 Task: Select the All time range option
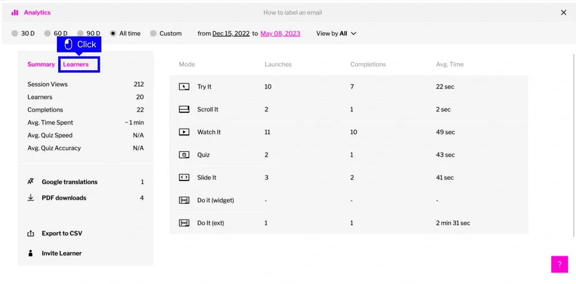(x=125, y=33)
